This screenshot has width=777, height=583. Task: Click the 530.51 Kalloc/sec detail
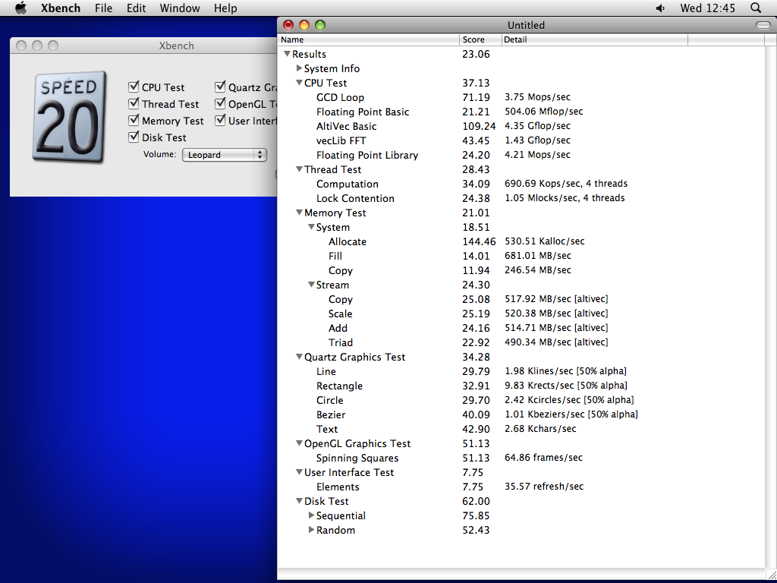click(544, 241)
